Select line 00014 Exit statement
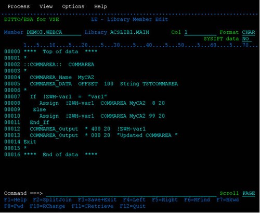This screenshot has height=213, width=260. (30, 142)
